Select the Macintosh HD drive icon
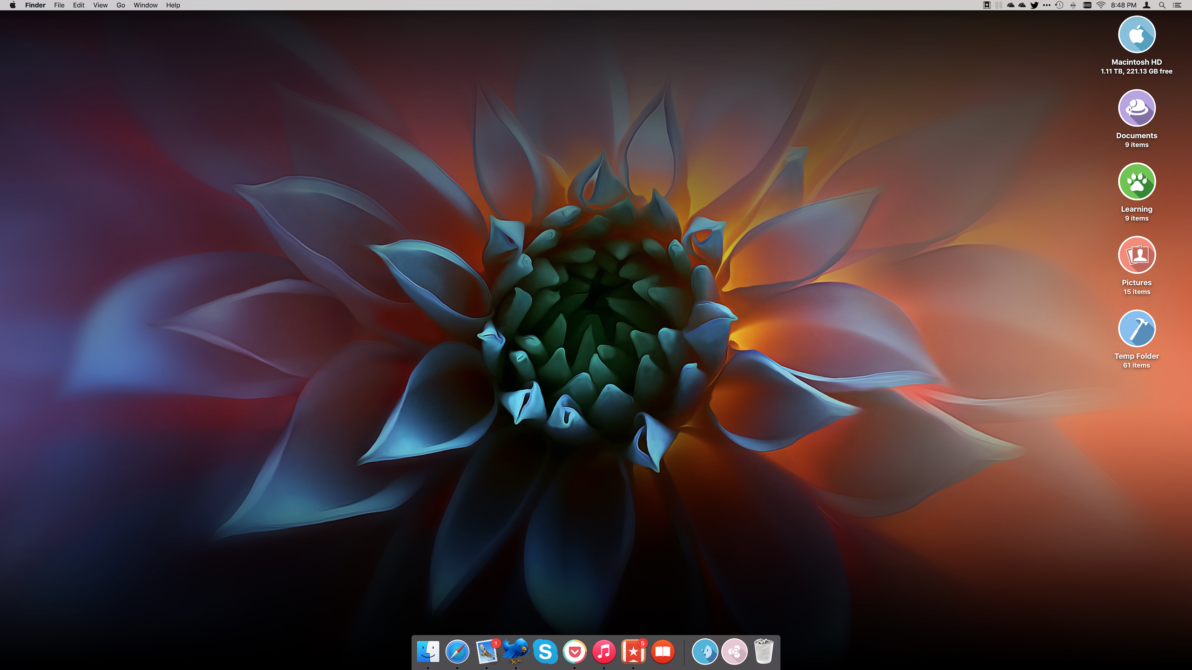The height and width of the screenshot is (670, 1192). (1137, 35)
